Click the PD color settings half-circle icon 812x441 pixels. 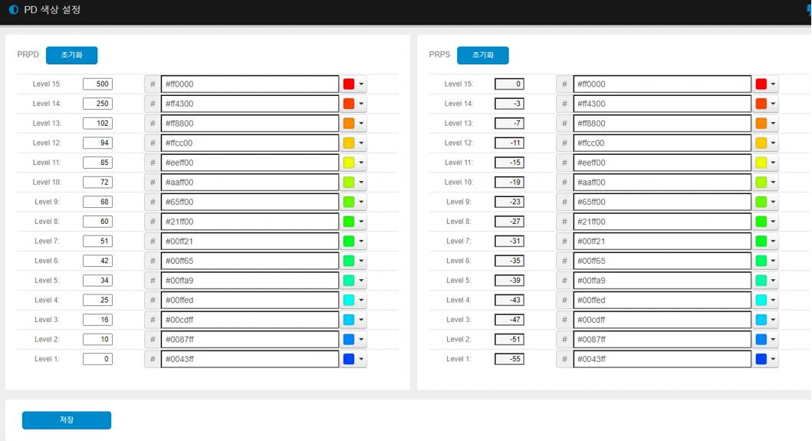tap(14, 9)
